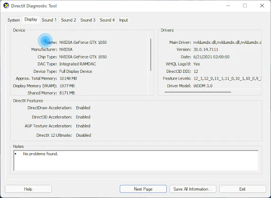Click the WHQL Logo'd value Yes

(196, 64)
